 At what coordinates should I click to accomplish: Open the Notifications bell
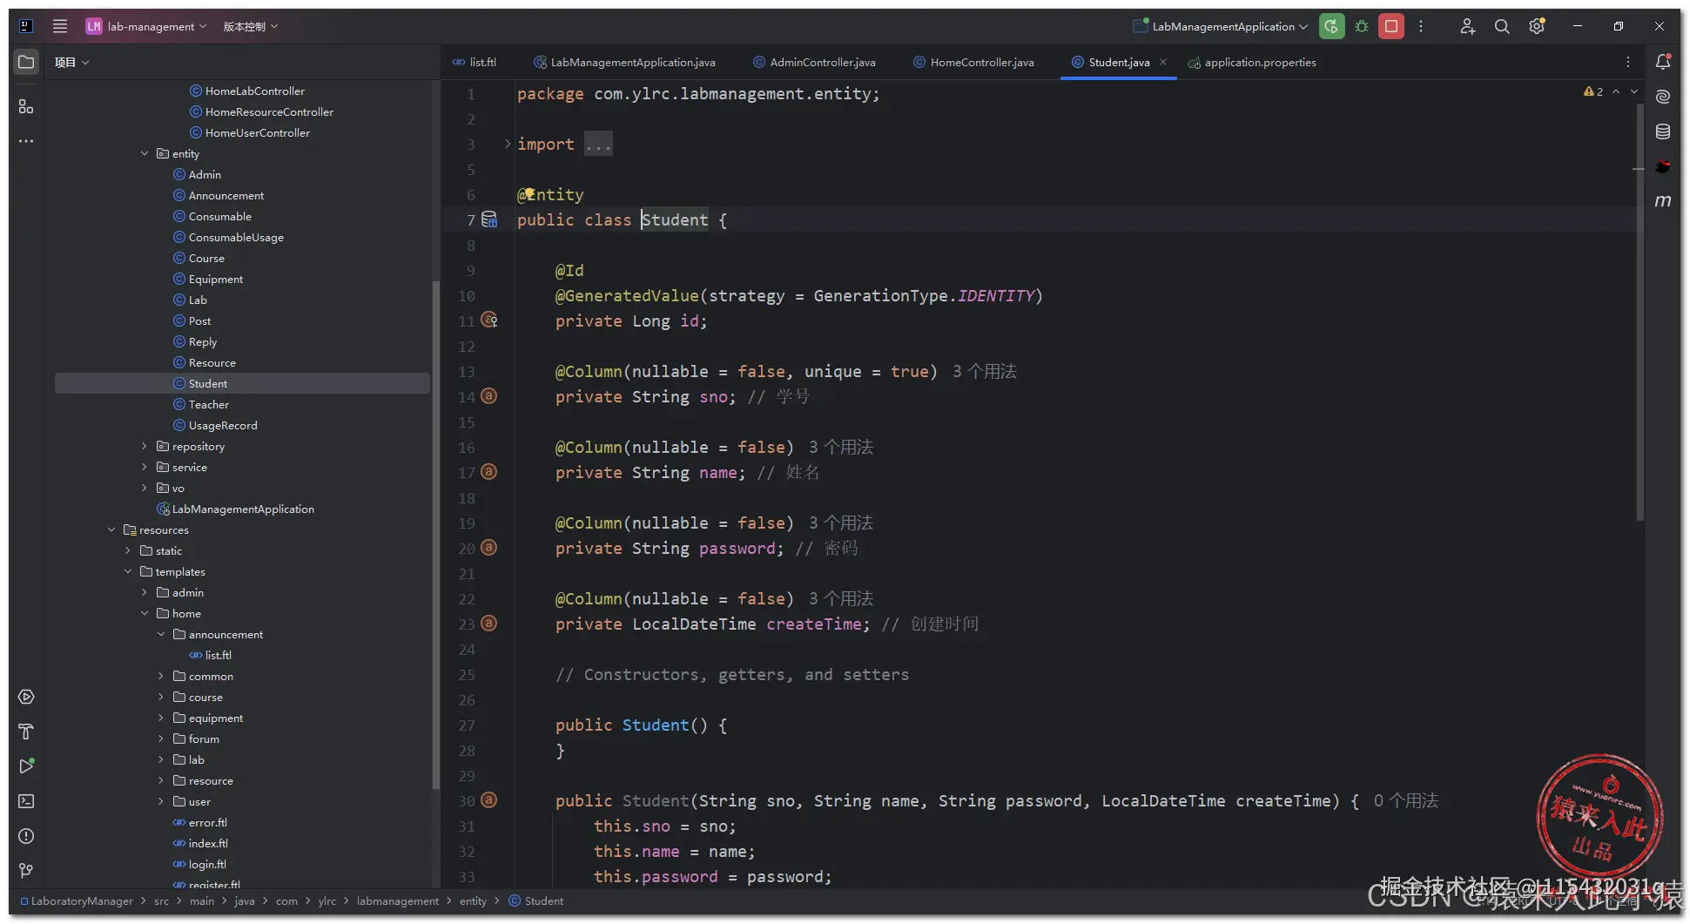coord(1663,62)
